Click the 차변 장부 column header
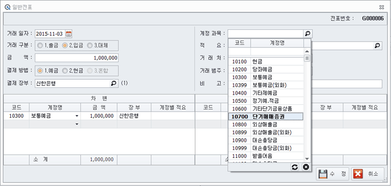391x186 pixels. click(134, 107)
